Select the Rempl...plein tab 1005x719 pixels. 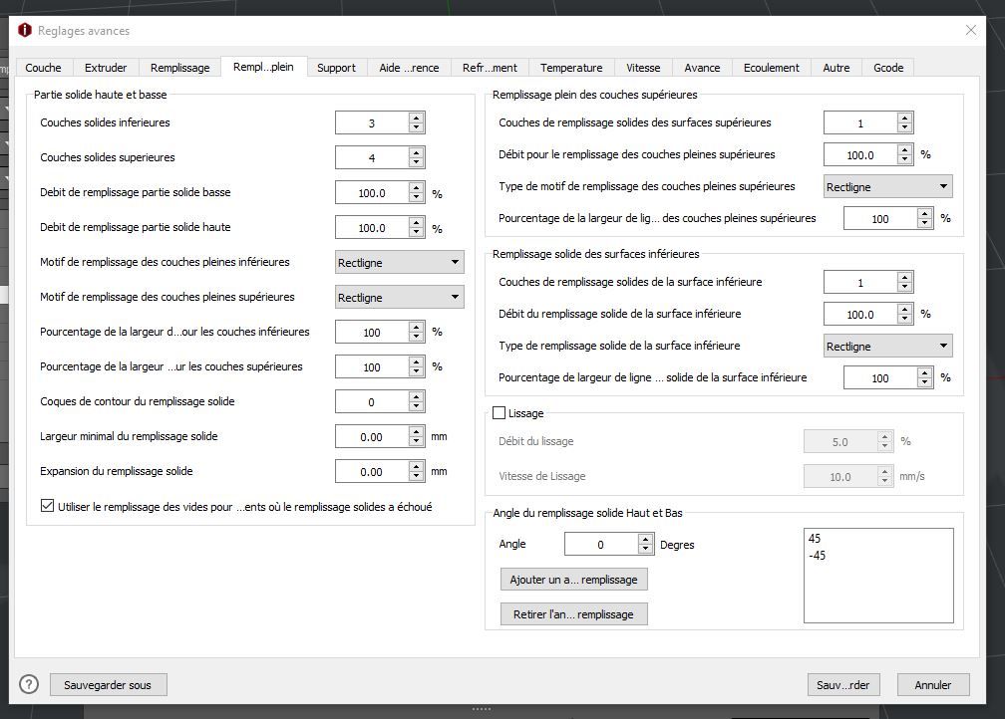tap(263, 67)
